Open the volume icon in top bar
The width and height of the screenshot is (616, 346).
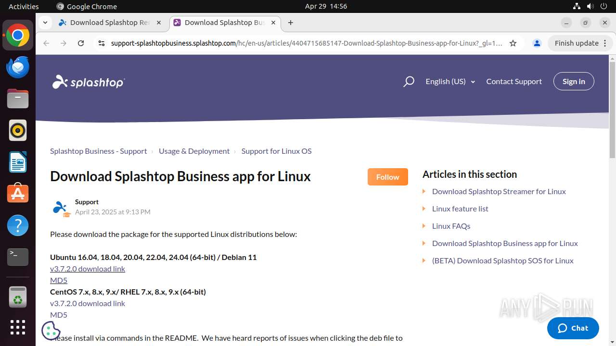coord(590,6)
